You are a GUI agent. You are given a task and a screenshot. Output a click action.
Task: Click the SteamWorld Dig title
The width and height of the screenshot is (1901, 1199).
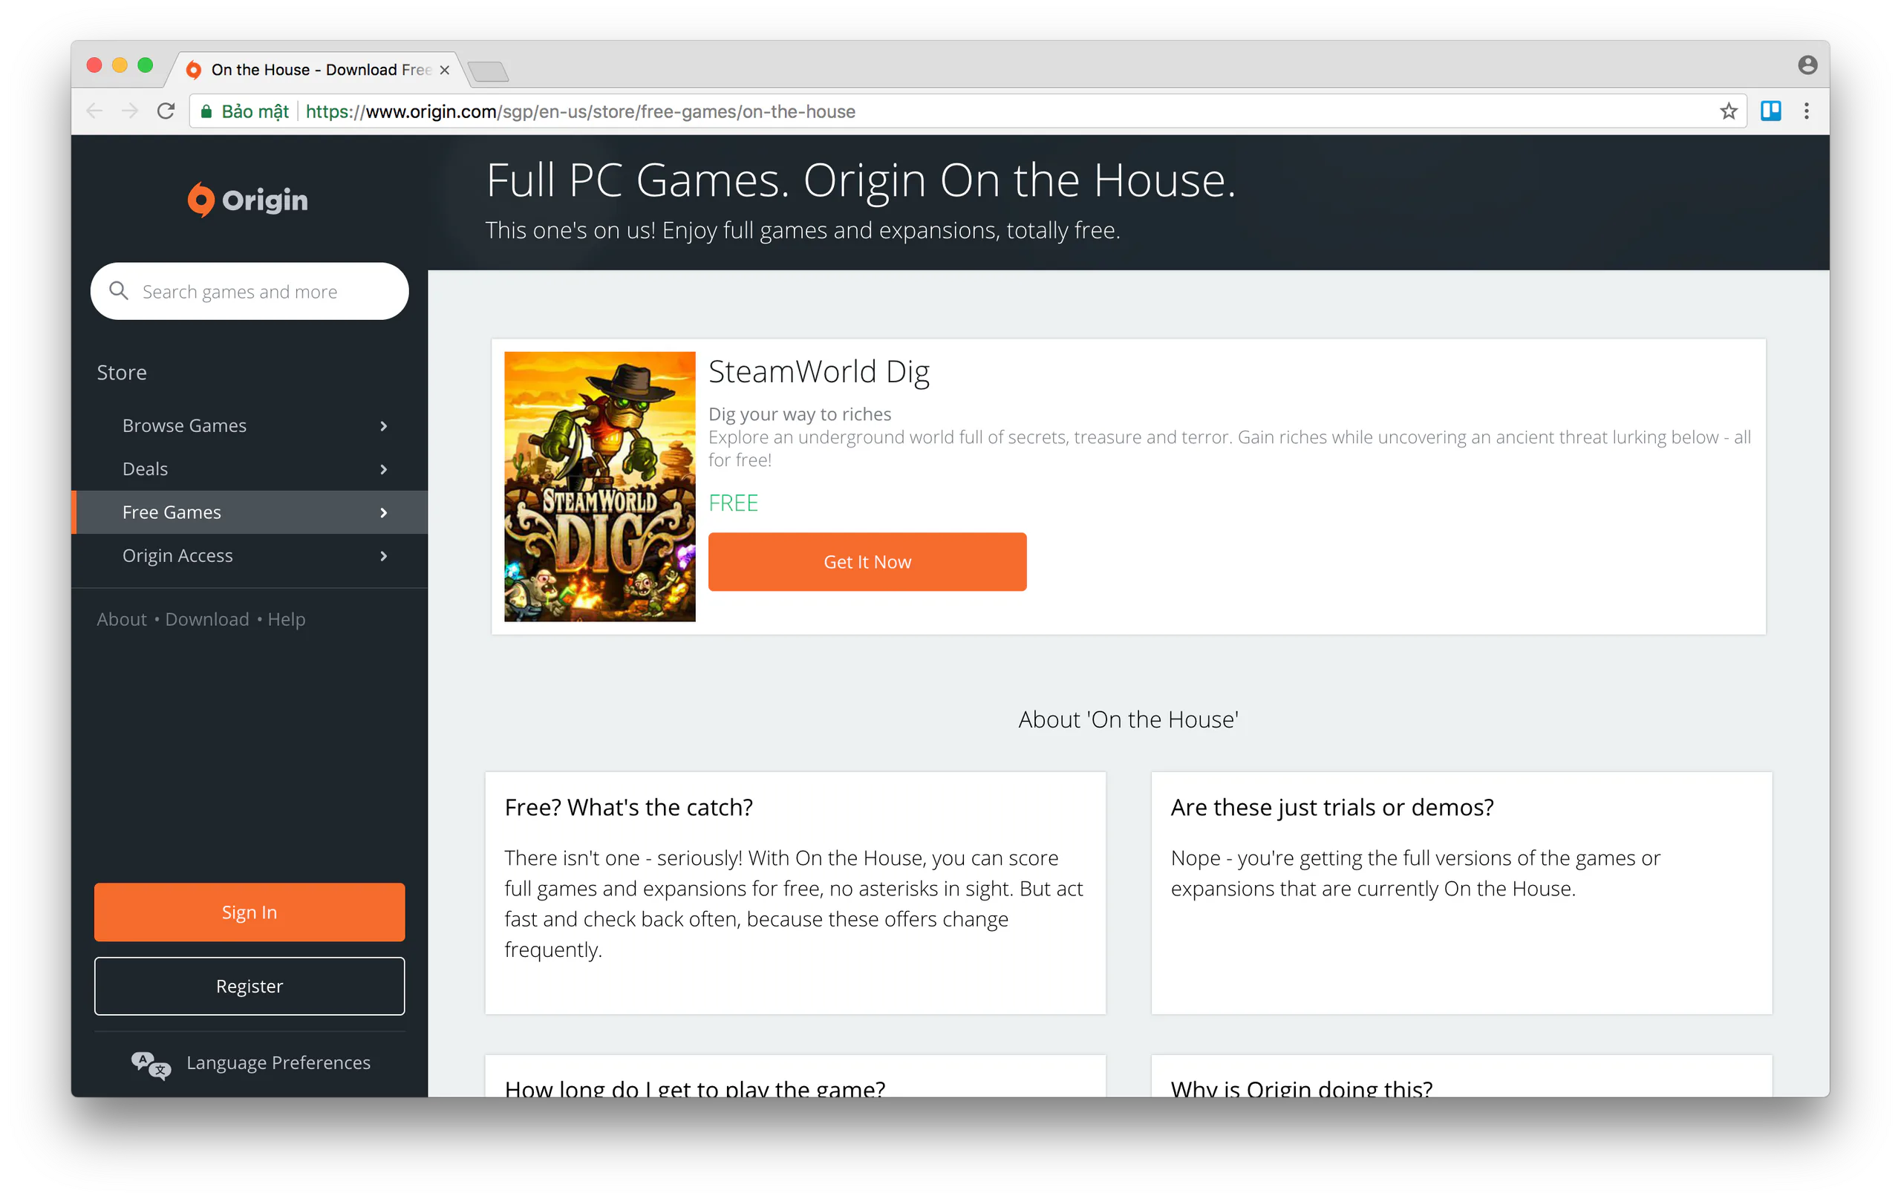click(x=818, y=372)
